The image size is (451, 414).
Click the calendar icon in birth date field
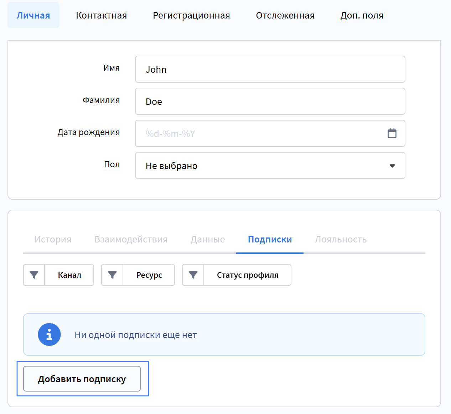point(392,133)
